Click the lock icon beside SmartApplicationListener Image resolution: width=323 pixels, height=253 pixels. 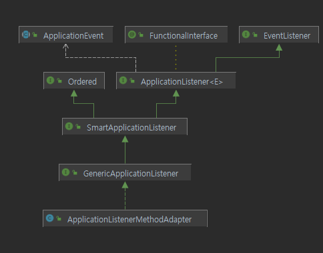click(x=78, y=126)
